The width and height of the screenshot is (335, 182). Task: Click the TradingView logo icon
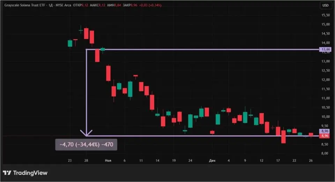click(7, 173)
